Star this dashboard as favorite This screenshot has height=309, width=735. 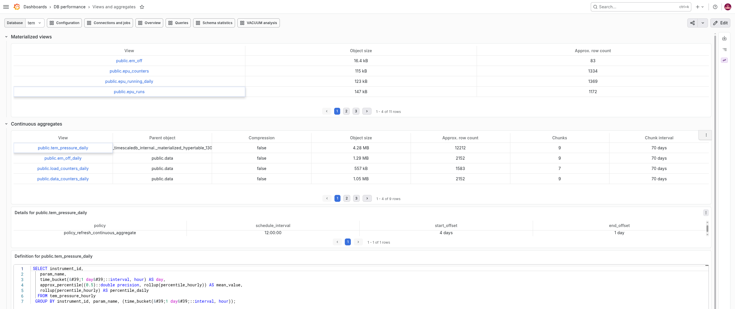point(142,7)
